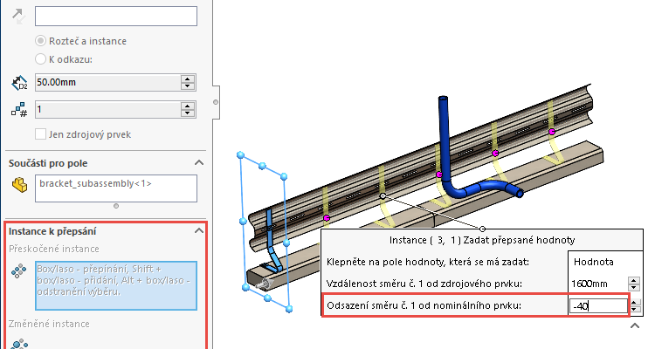Click the instance count field showing 1
Screen dimensions: 655x349
pos(107,109)
